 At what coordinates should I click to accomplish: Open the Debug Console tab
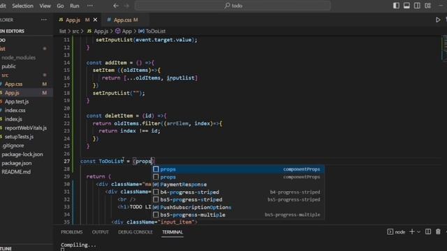(135, 232)
